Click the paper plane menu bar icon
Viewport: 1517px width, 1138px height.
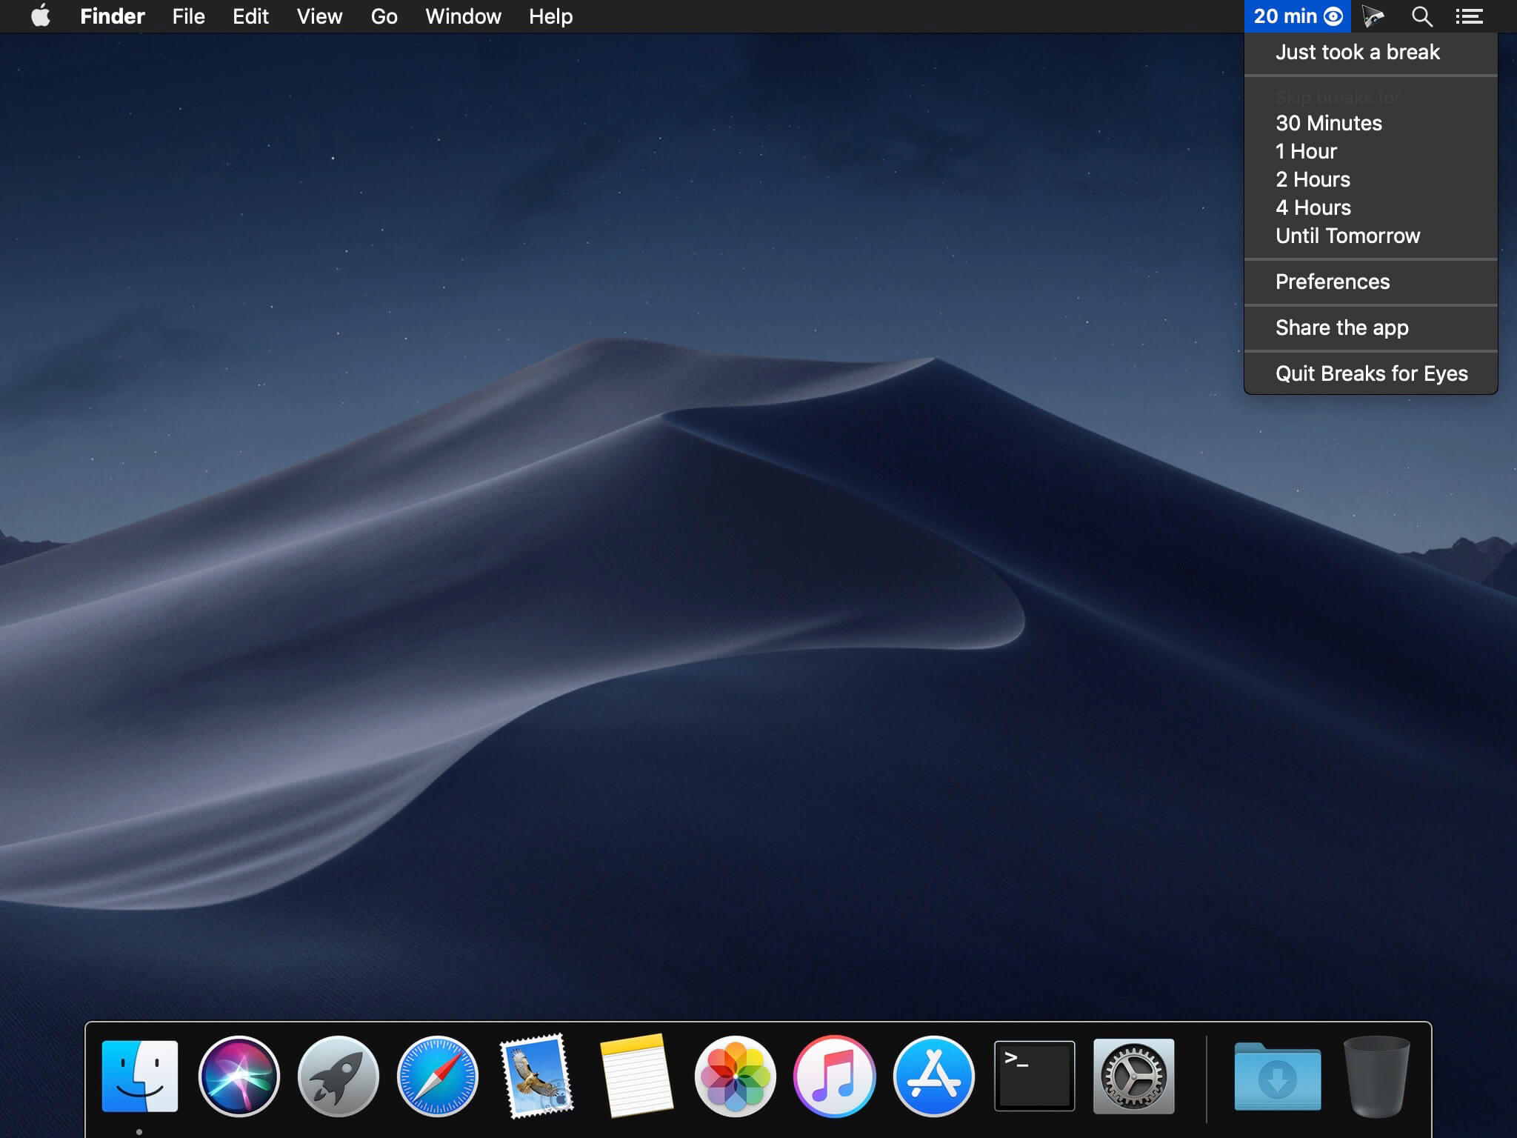(1373, 16)
